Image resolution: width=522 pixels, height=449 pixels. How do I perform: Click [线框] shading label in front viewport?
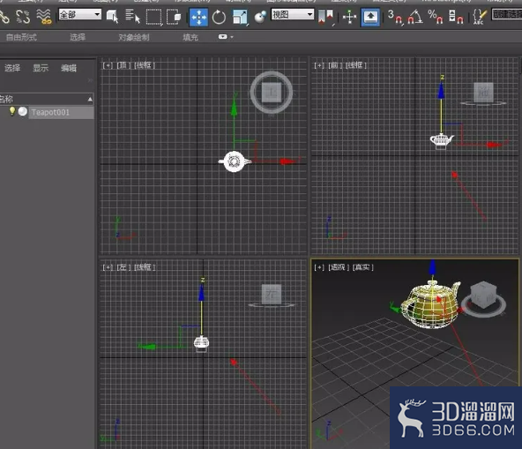pos(356,65)
